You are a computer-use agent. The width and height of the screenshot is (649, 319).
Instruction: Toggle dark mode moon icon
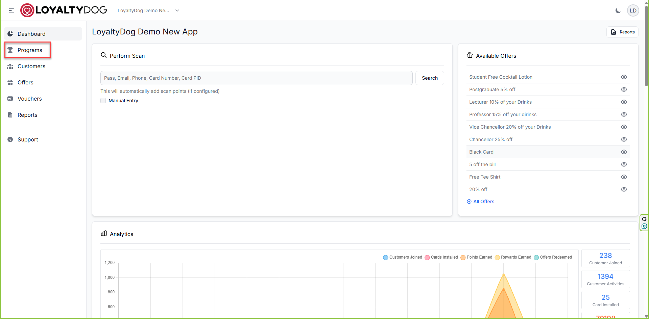click(618, 10)
